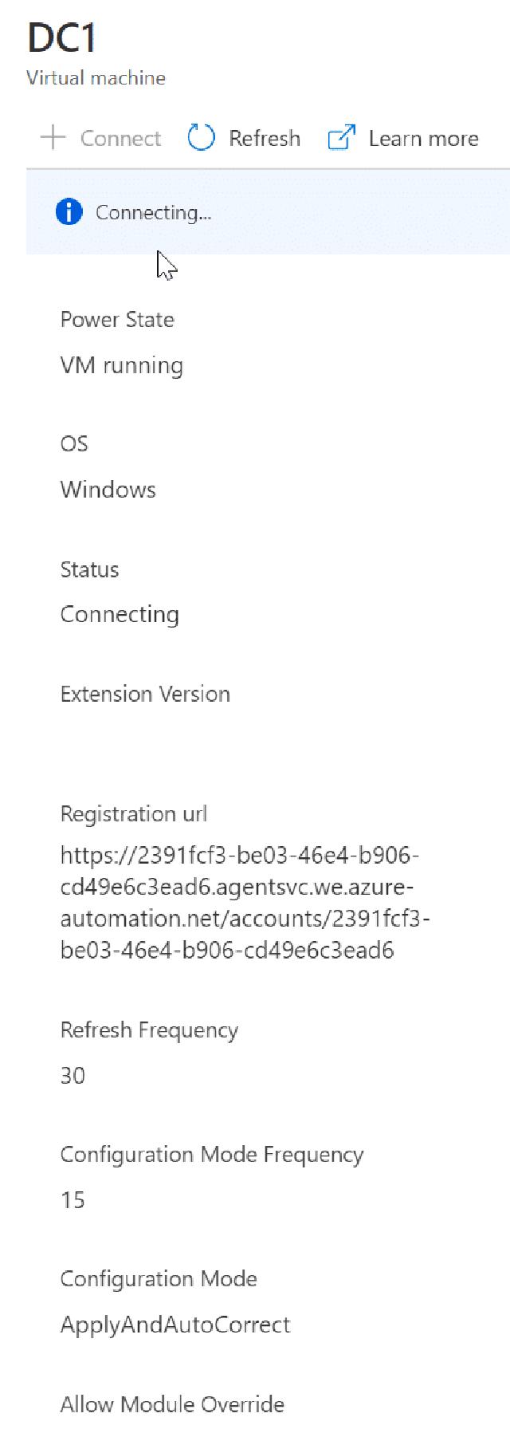
Task: Select the 'VM running' power state value
Action: pos(121,366)
